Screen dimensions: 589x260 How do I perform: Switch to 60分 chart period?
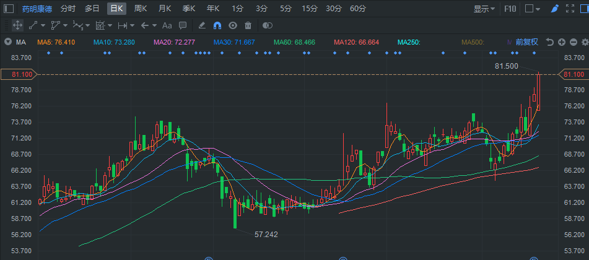tap(357, 8)
